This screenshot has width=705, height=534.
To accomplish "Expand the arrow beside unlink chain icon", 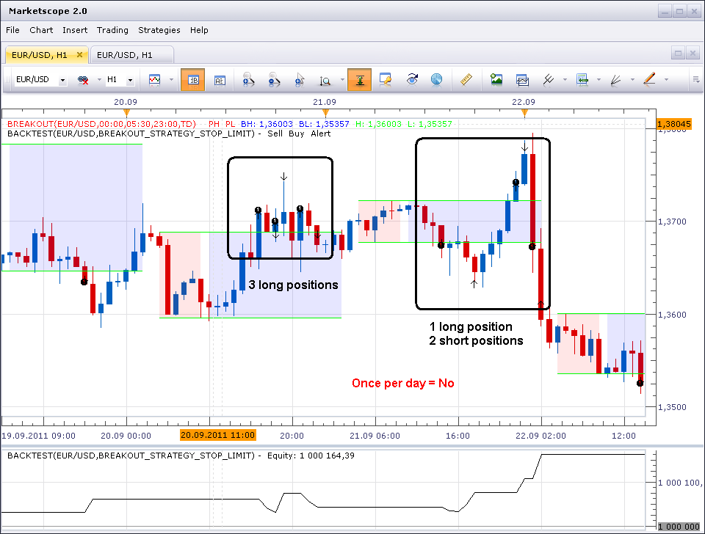I will pos(99,80).
